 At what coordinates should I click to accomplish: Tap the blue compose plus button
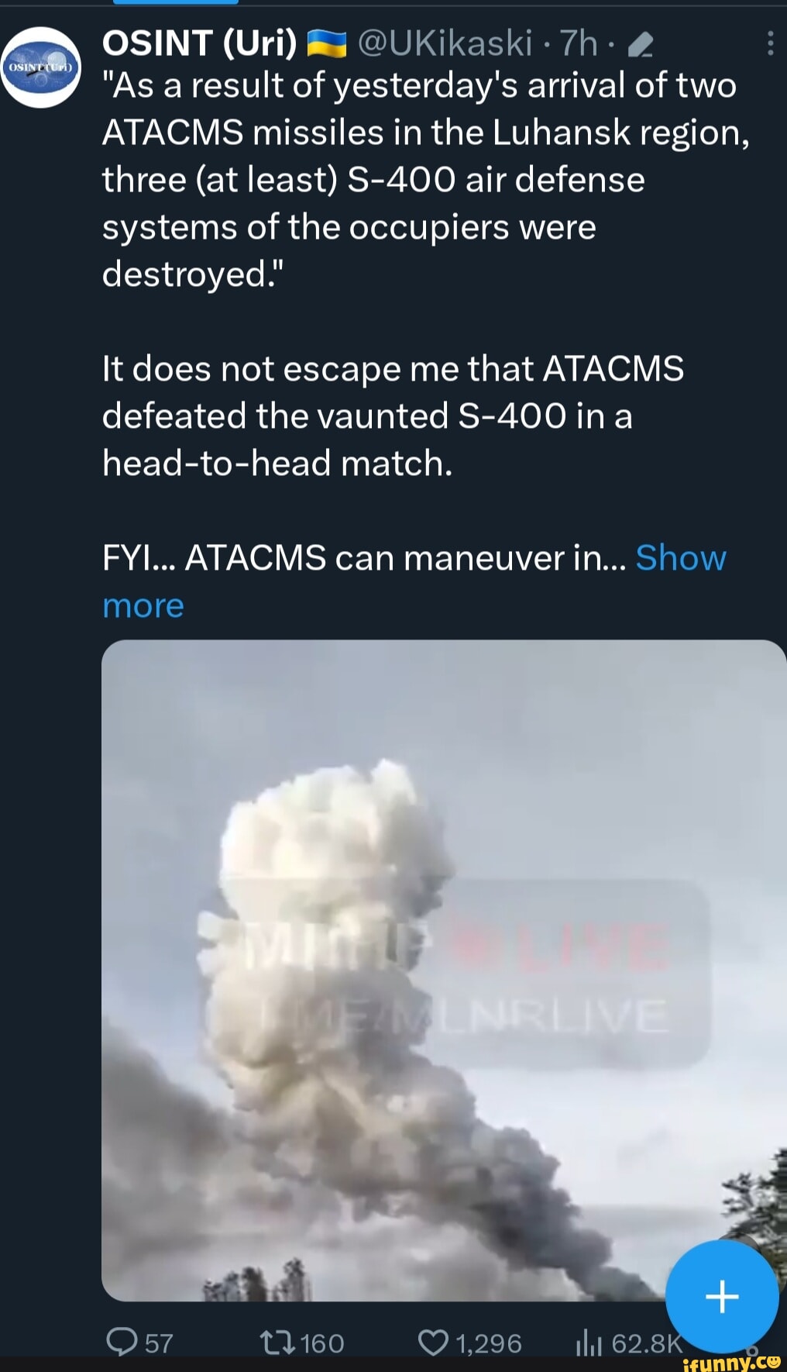[722, 1297]
